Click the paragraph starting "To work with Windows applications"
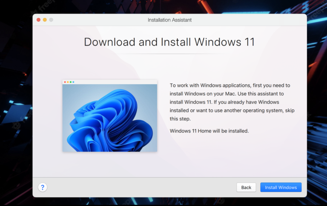The image size is (327, 206). pos(232,102)
